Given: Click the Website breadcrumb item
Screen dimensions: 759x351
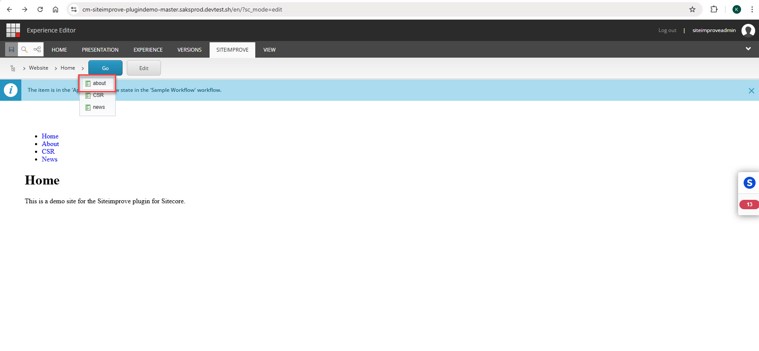Looking at the screenshot, I should pos(38,68).
